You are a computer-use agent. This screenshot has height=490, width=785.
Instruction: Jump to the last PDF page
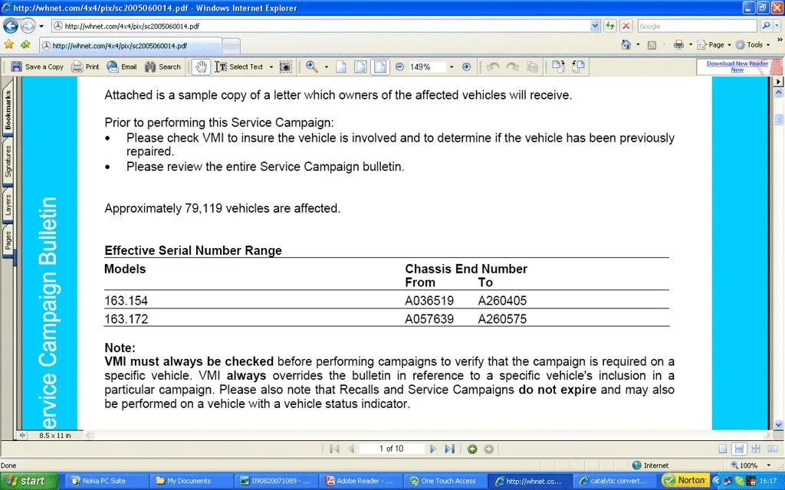coord(449,449)
